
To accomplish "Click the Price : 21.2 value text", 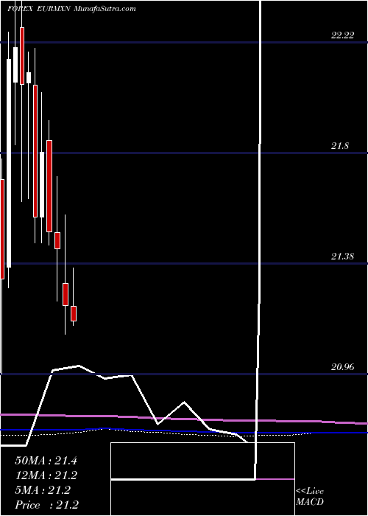I will pos(46,505).
